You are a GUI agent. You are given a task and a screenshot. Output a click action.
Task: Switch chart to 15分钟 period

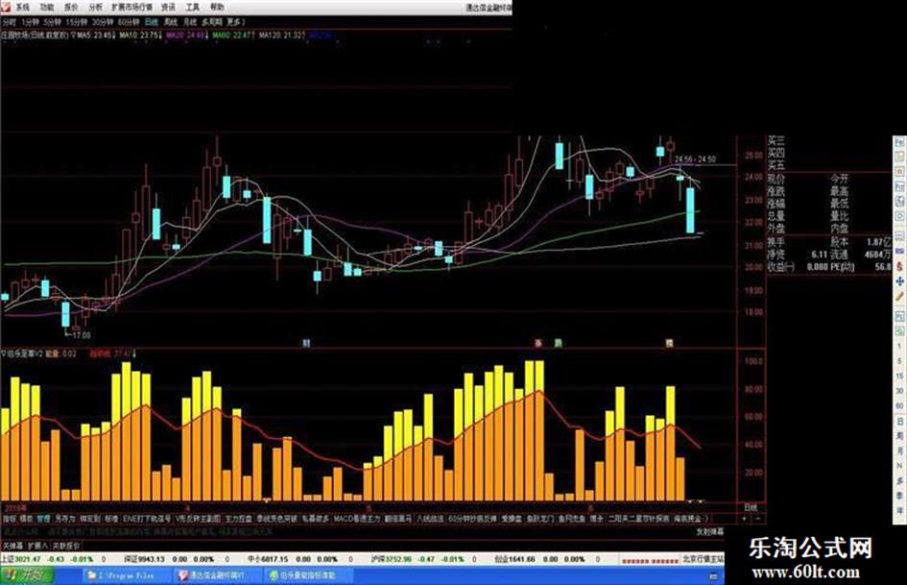77,22
